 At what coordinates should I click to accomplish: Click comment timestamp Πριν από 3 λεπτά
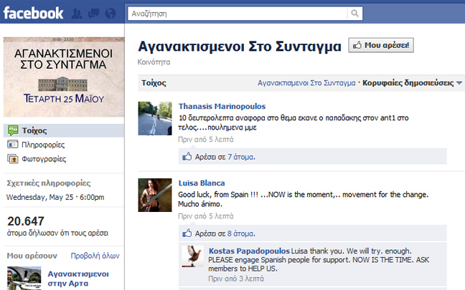click(x=236, y=279)
